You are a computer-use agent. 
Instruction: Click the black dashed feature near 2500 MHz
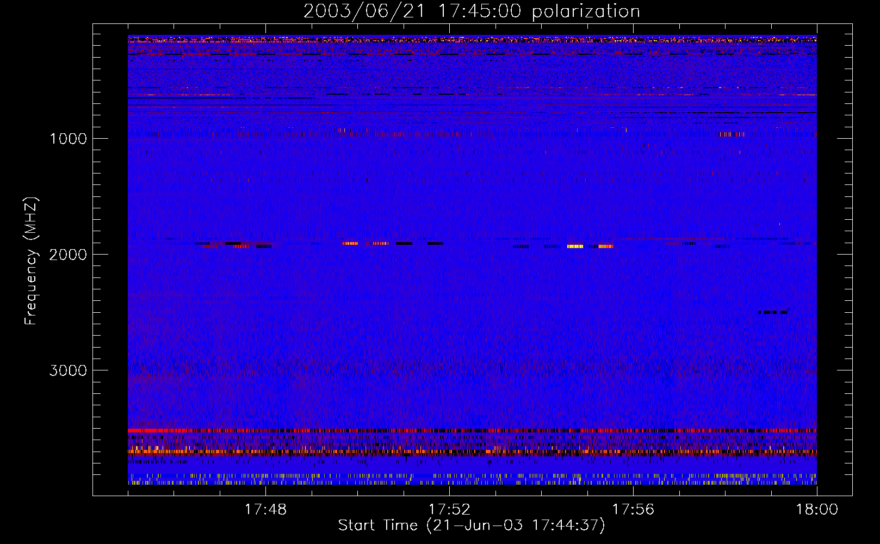[773, 312]
